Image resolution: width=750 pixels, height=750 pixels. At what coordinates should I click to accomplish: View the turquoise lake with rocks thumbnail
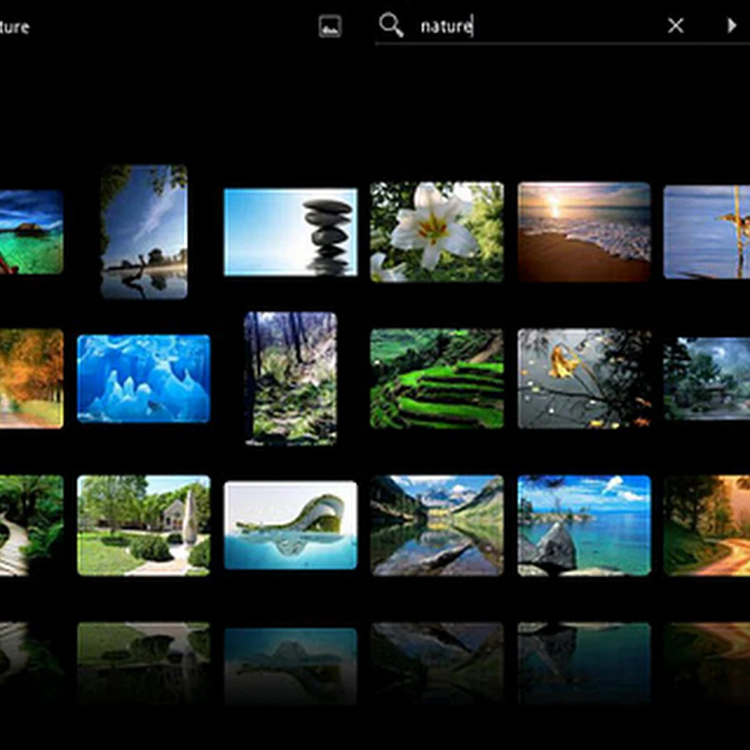(584, 525)
